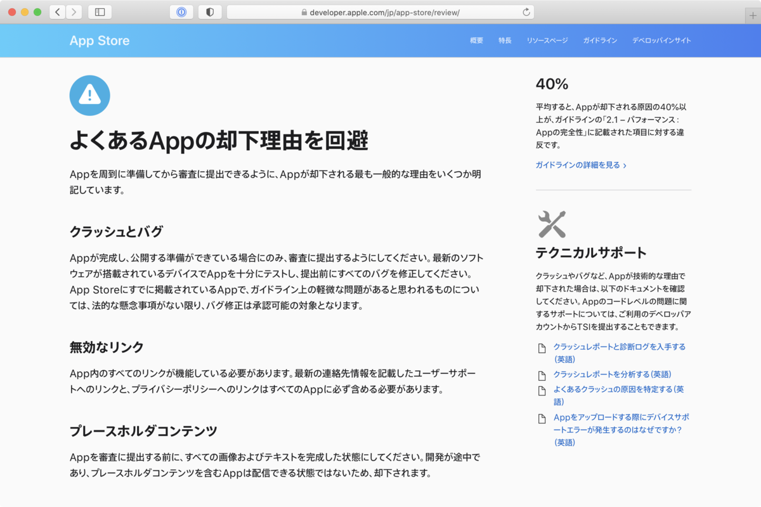
Task: Open the デベロッパインサイト navigation item
Action: pyautogui.click(x=661, y=41)
